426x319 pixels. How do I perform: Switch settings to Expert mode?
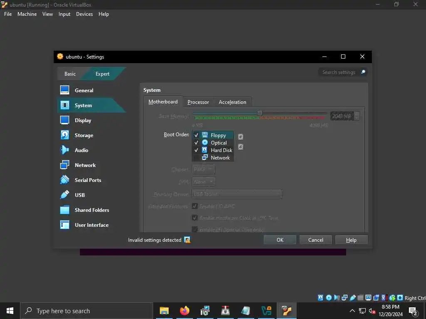tap(102, 74)
